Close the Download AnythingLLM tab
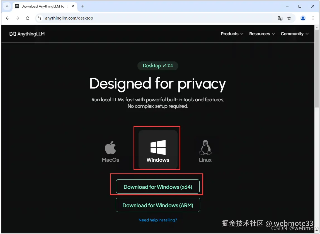Viewport: 320px width, 234px height. click(73, 6)
